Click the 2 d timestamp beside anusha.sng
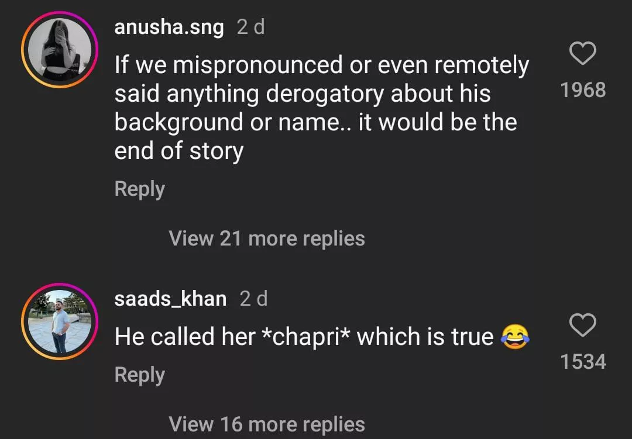 [x=250, y=27]
